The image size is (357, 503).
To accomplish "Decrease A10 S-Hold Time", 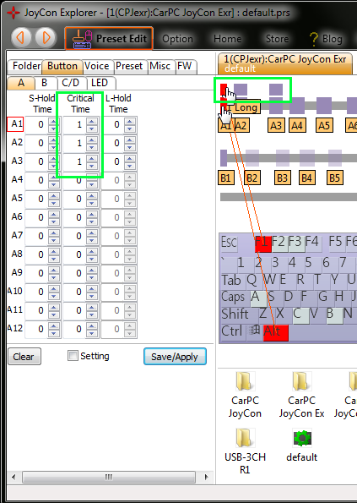I will coord(53,296).
